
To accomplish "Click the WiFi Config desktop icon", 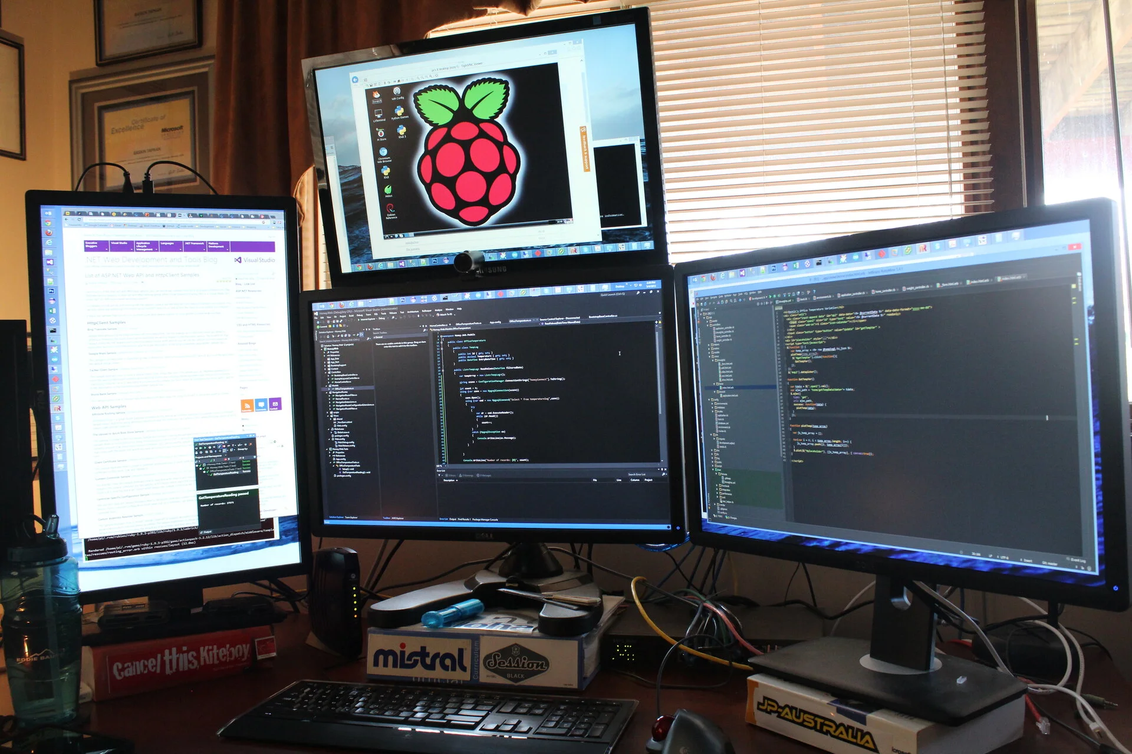I will tap(397, 91).
